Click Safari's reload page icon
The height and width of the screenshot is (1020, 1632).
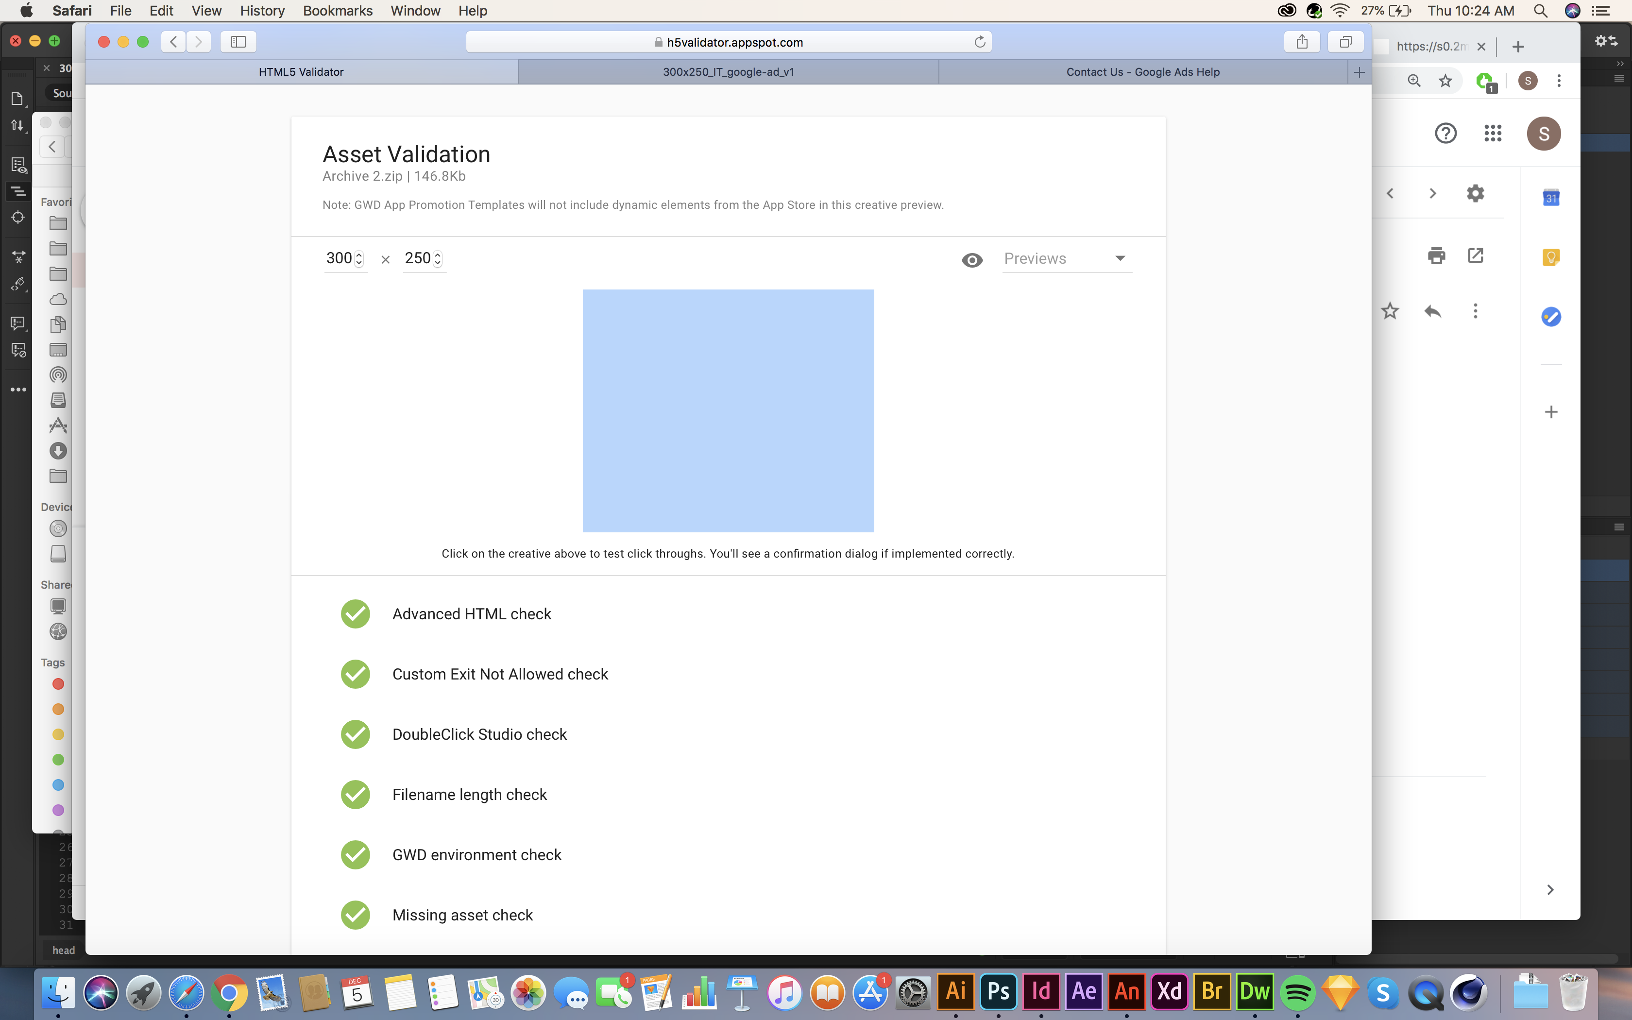(x=980, y=42)
